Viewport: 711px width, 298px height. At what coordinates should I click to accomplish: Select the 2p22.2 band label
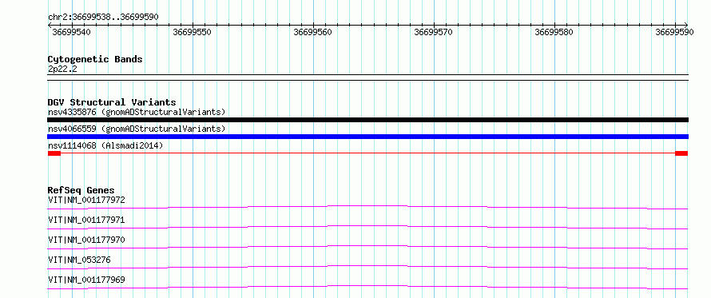tap(62, 69)
